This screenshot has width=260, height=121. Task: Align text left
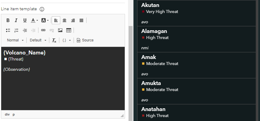pos(56,20)
